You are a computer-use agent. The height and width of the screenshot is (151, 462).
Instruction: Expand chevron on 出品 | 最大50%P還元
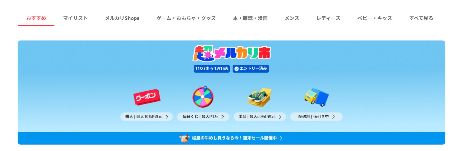click(280, 117)
